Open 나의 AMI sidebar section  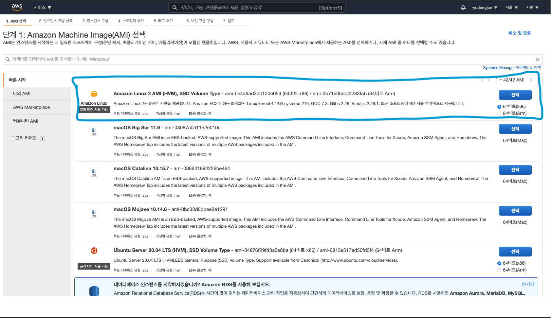37,94
